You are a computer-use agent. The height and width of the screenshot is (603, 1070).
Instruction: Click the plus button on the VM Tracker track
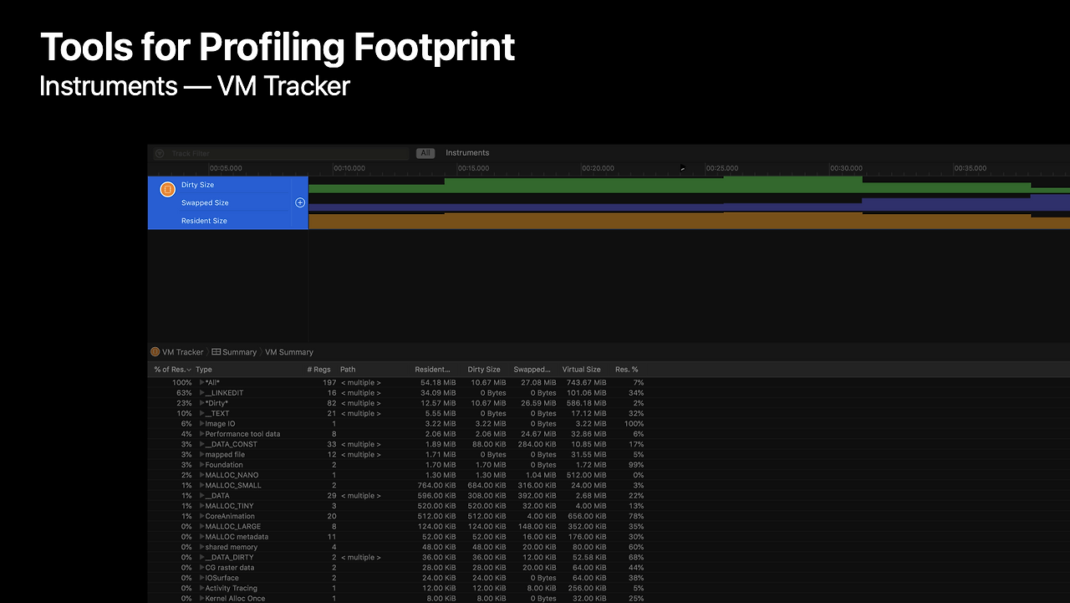point(300,202)
